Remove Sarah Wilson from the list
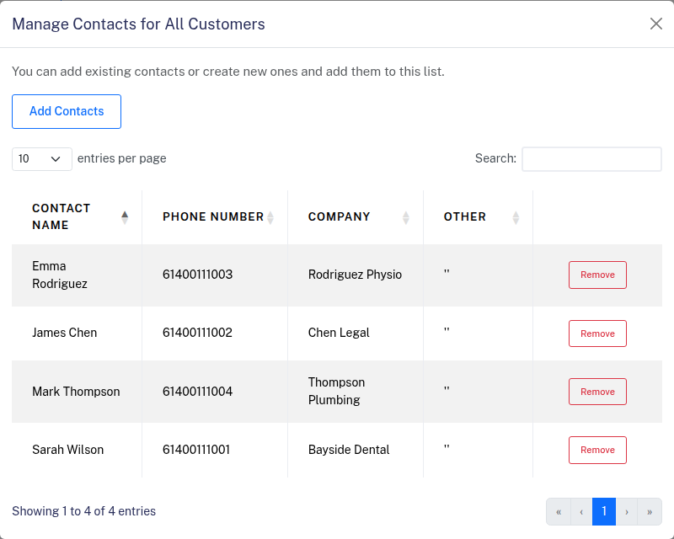Image resolution: width=674 pixels, height=539 pixels. 597,450
